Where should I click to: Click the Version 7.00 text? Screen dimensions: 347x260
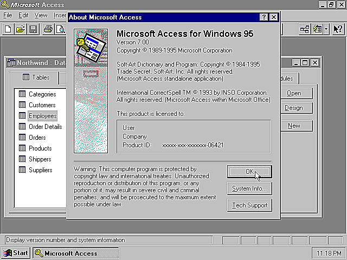[x=133, y=42]
